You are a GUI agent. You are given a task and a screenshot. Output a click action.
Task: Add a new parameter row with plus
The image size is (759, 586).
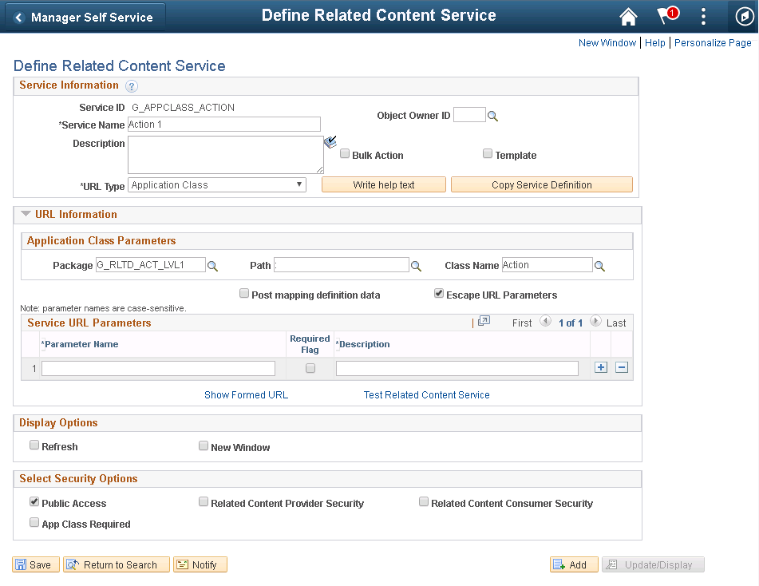(601, 367)
